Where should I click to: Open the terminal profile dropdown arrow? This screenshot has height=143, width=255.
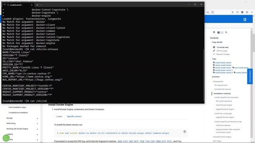click(x=41, y=5)
